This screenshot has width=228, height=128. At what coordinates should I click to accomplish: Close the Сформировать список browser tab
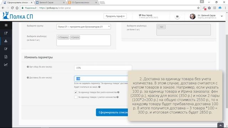[32, 2]
